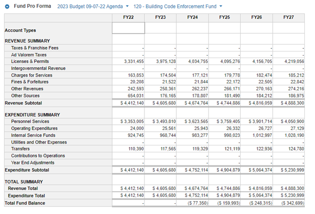Screen dimensions: 315x214
Task: Select the FY25 column header
Action: [224, 17]
